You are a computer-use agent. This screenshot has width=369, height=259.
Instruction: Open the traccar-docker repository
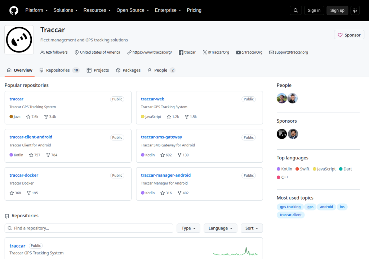coord(24,175)
